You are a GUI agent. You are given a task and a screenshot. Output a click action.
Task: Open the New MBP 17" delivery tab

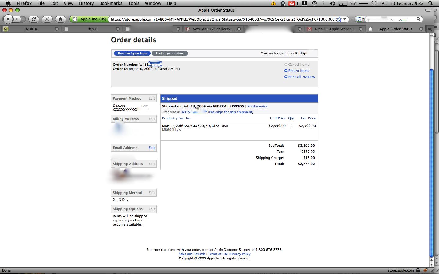213,29
